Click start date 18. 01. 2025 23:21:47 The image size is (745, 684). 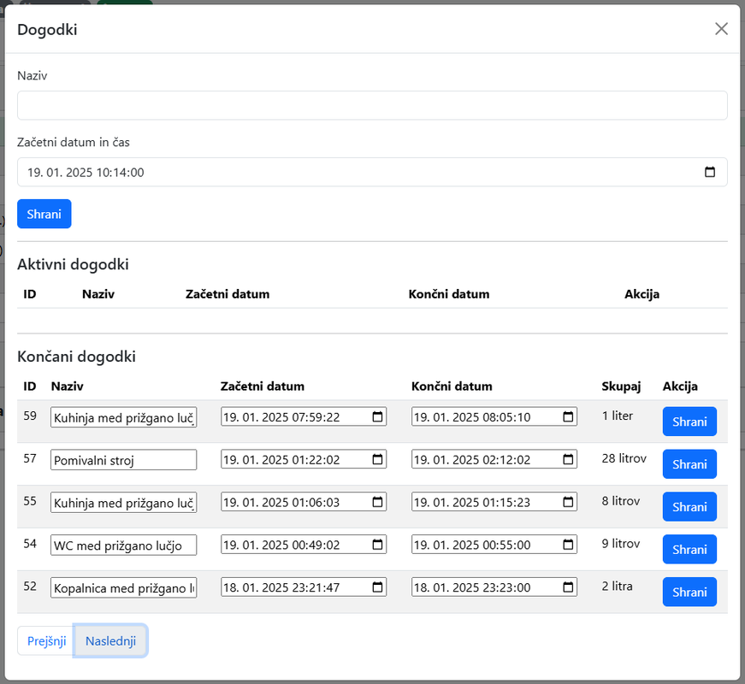click(x=304, y=587)
